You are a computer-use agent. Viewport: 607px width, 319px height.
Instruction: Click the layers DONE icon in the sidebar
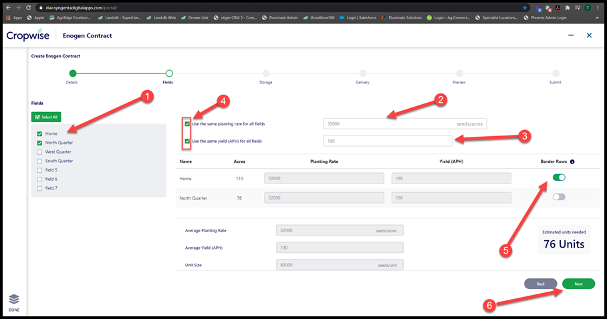pos(13,302)
